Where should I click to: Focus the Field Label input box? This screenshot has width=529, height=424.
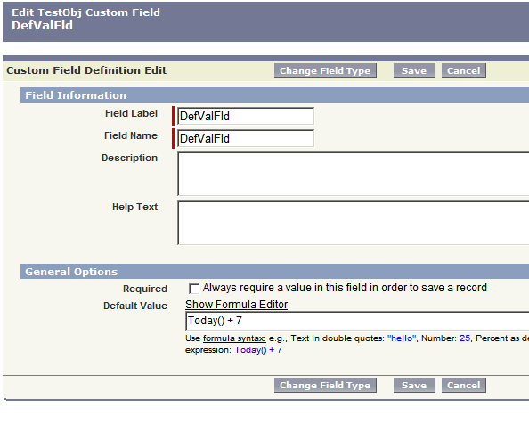(246, 116)
